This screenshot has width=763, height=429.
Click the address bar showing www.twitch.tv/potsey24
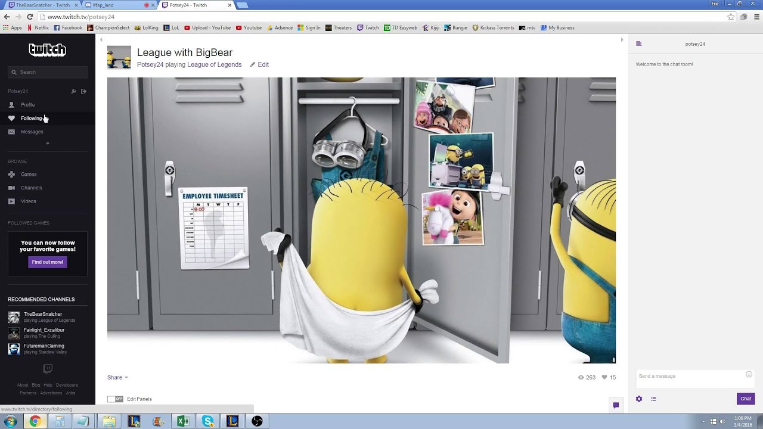click(x=381, y=17)
